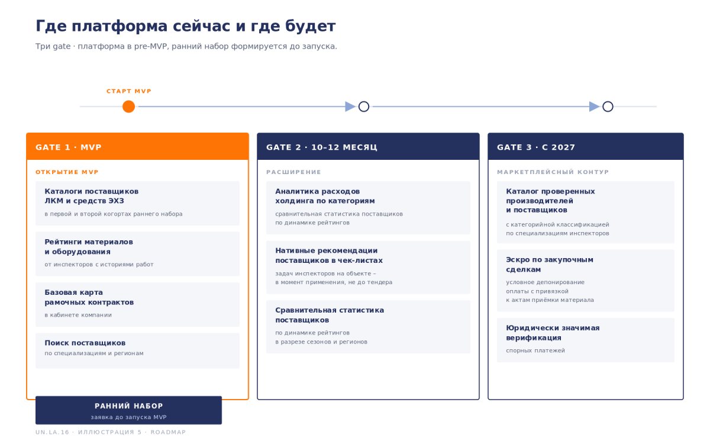Click the text по специализациям инспекторов
Screen dimensions: 710x444
557,233
